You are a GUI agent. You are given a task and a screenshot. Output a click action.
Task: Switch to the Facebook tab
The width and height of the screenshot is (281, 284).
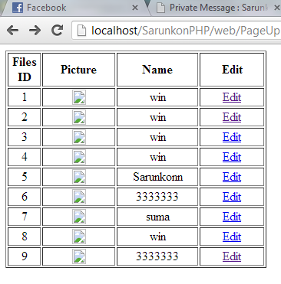[x=74, y=8]
